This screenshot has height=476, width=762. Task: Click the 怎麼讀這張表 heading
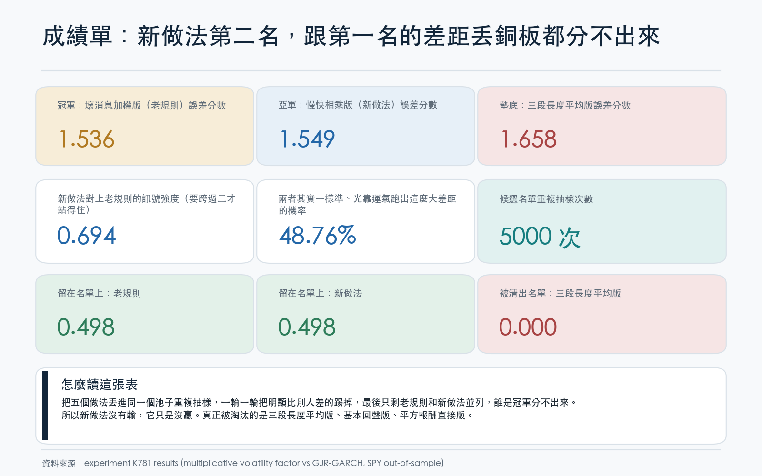point(100,385)
